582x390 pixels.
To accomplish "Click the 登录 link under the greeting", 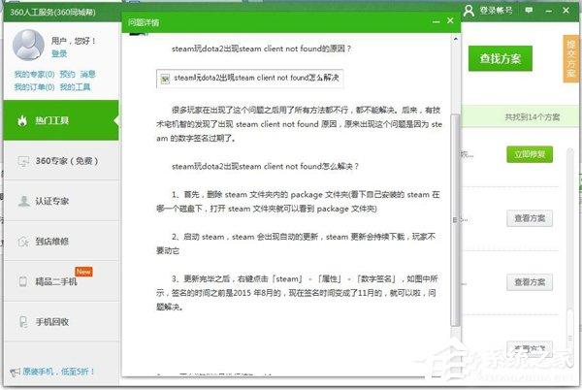I will point(59,53).
